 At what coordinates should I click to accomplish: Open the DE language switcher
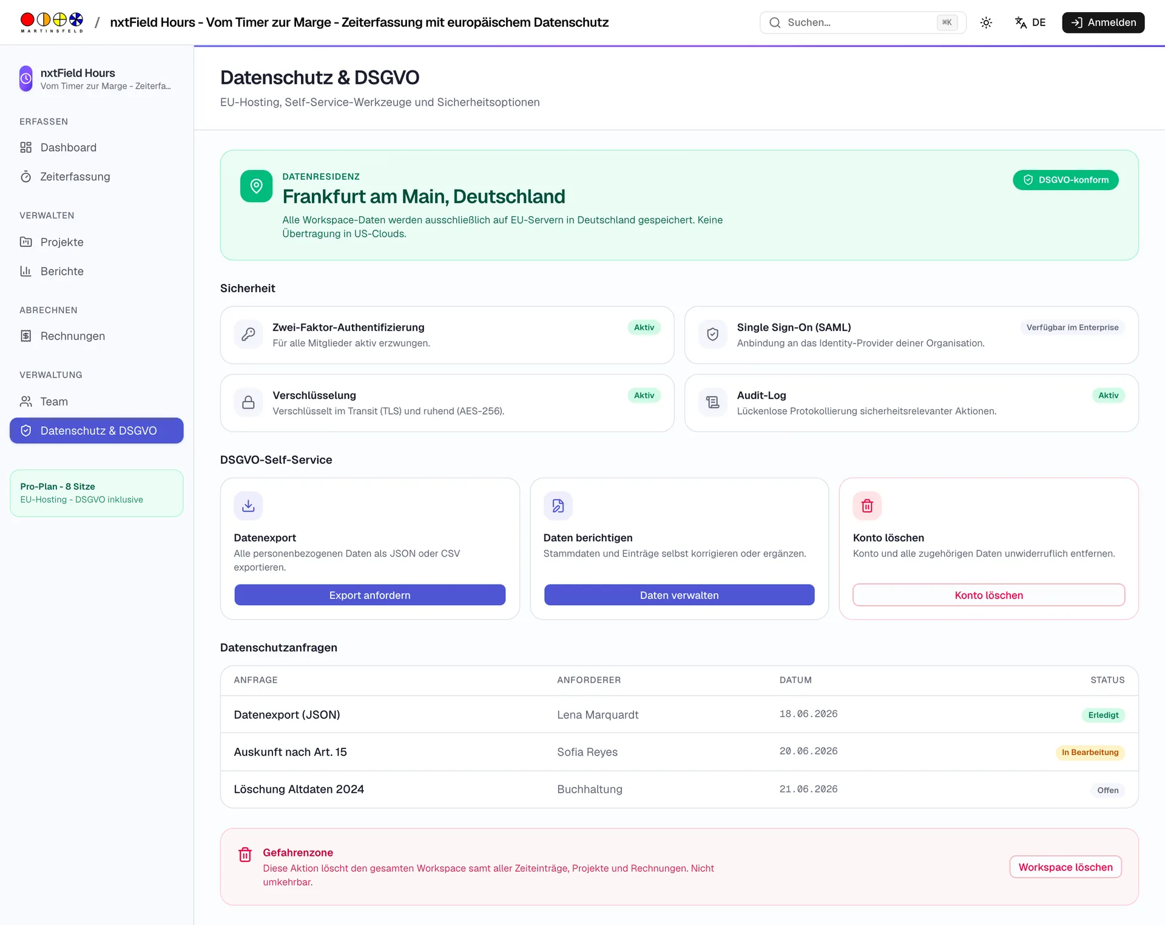coord(1030,22)
